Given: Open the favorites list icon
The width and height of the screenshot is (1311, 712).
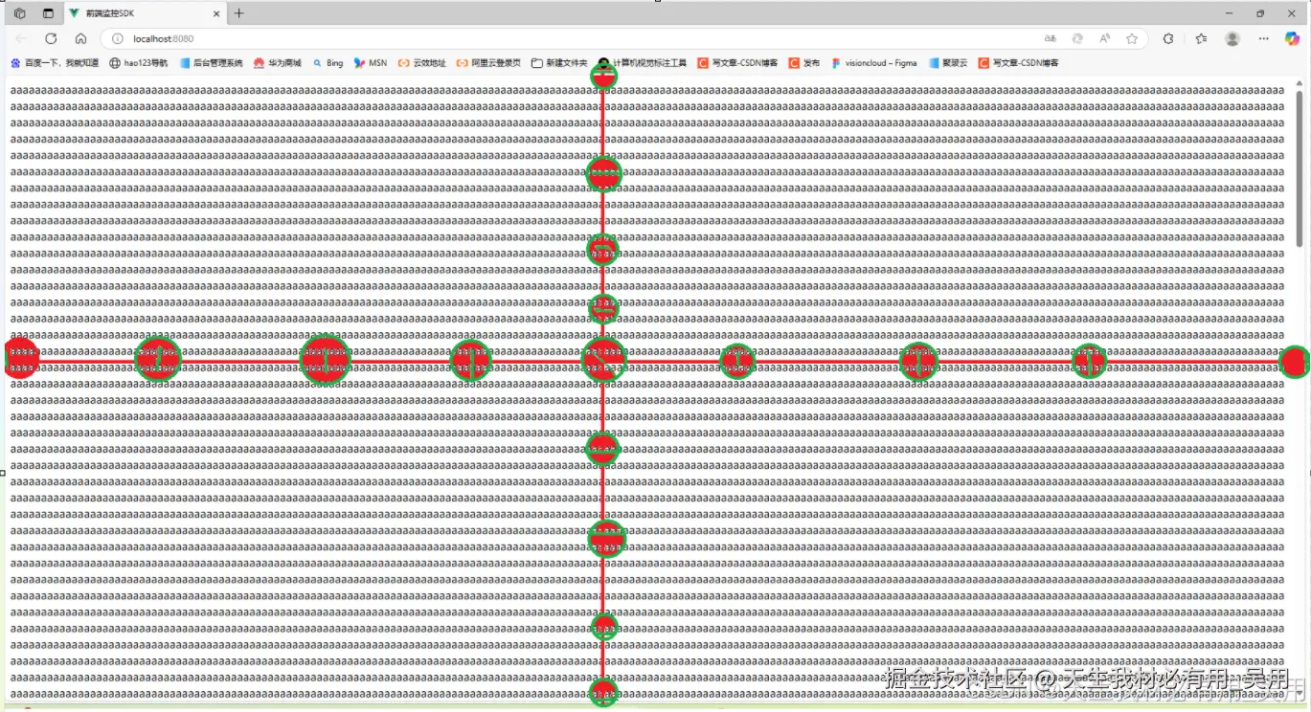Looking at the screenshot, I should pos(1201,38).
